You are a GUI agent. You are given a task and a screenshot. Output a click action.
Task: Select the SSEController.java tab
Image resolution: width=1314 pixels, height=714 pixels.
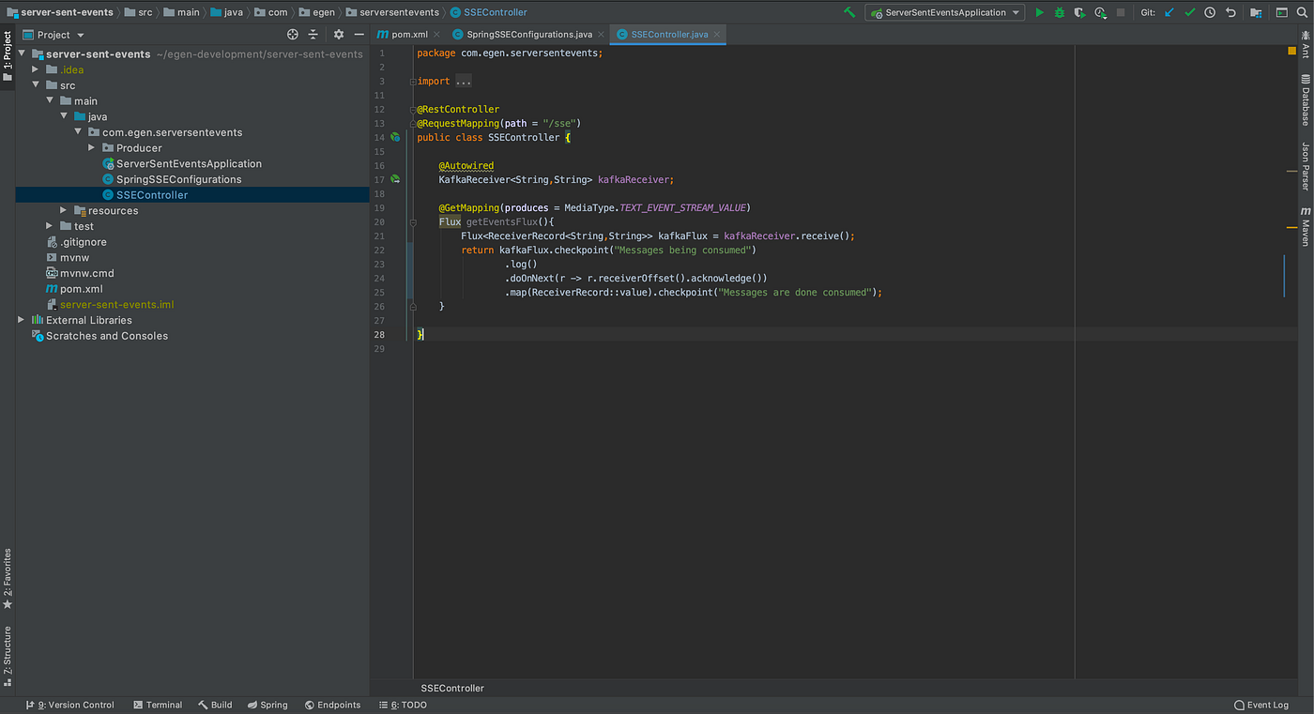coord(667,34)
